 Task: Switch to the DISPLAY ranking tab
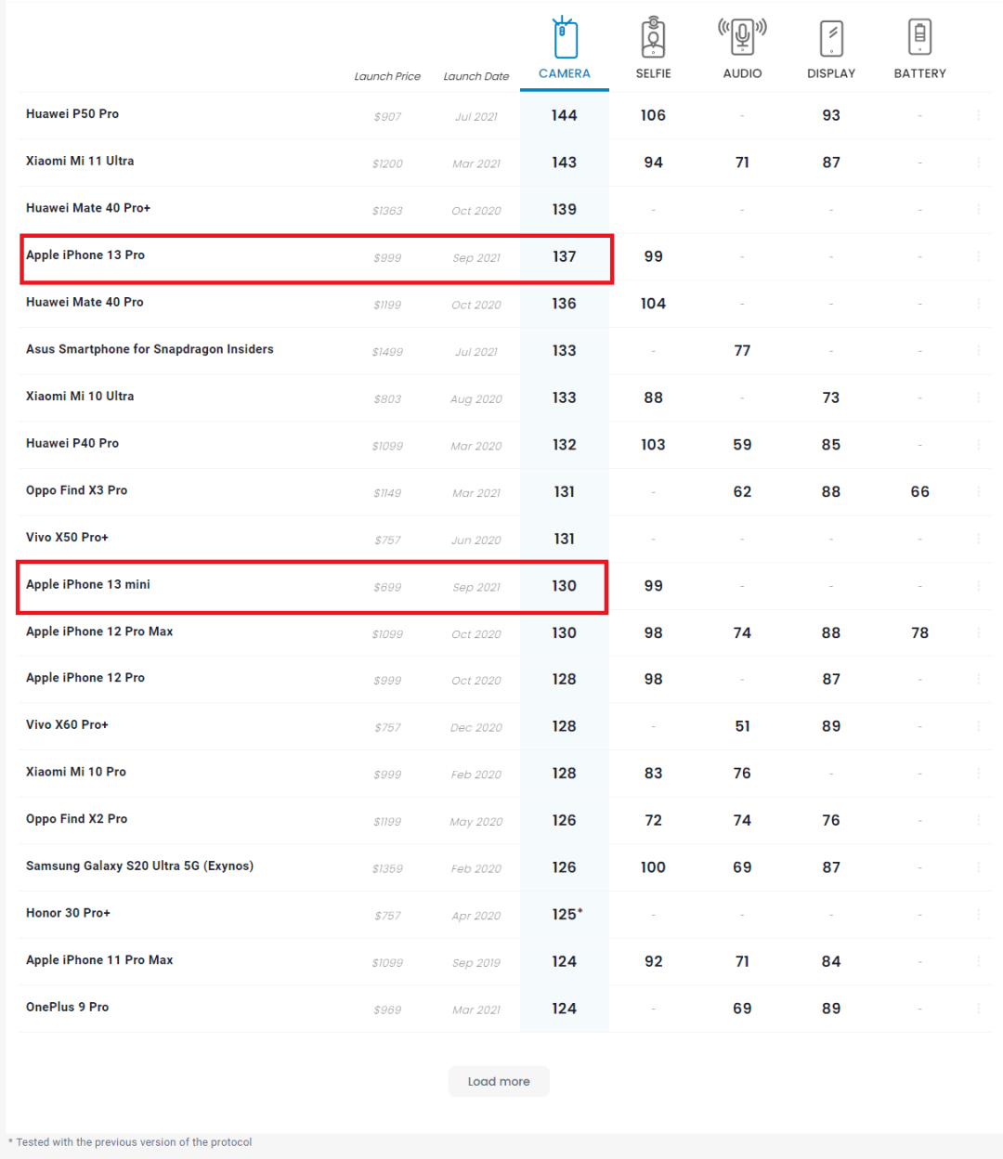coord(831,73)
